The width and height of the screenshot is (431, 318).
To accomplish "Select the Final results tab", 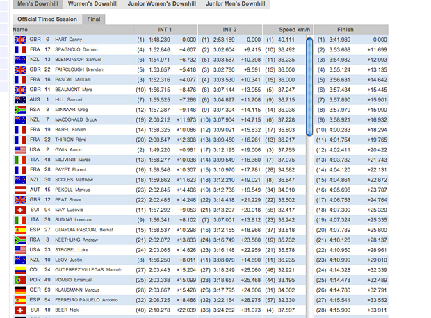I will (x=94, y=19).
